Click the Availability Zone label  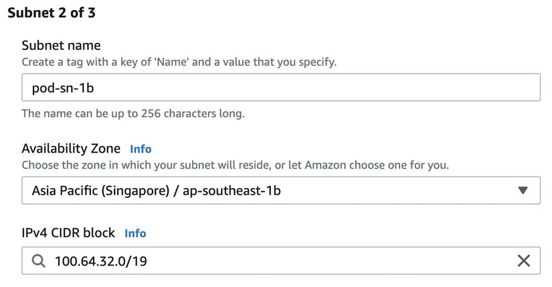[x=71, y=149]
